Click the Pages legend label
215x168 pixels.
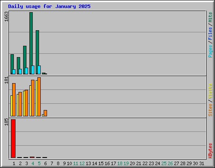point(210,51)
